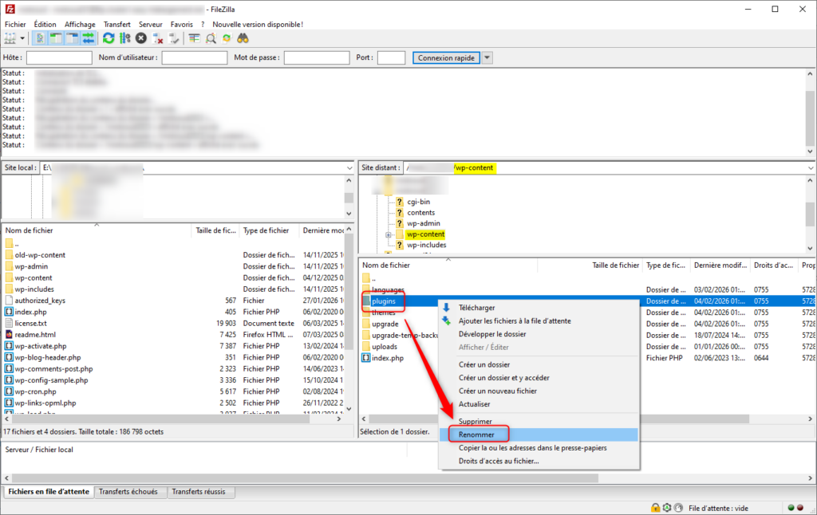Refresh the file and folder lists
Image resolution: width=817 pixels, height=515 pixels.
pos(109,38)
